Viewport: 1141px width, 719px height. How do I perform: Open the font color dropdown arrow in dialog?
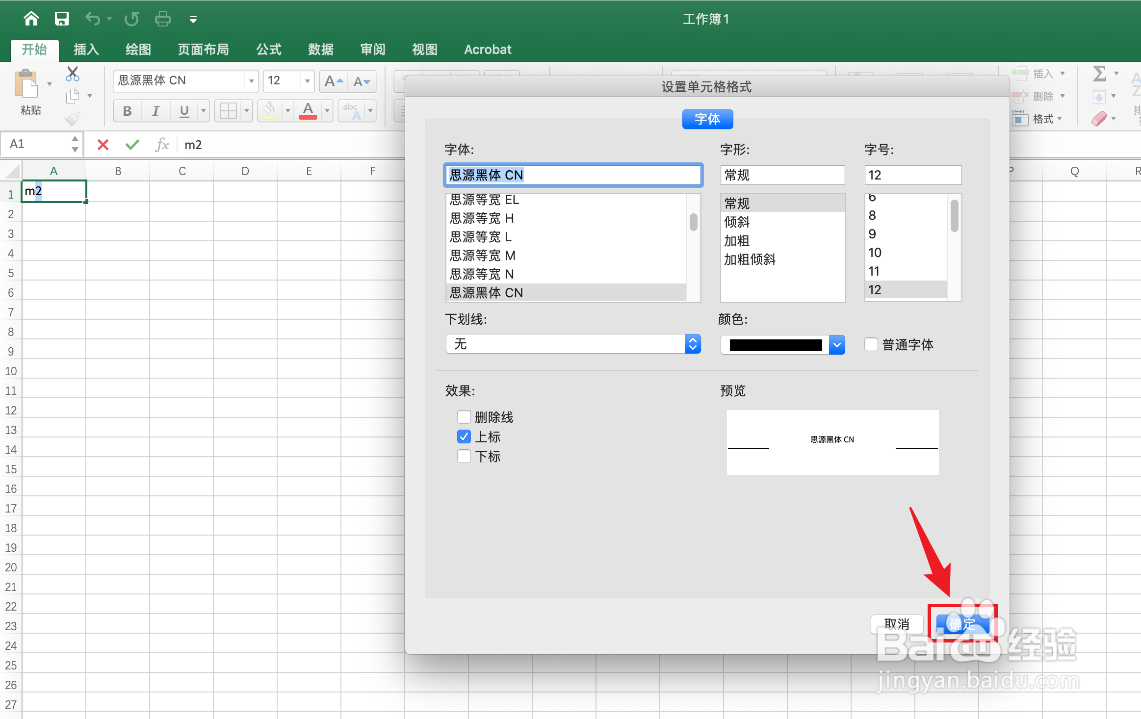837,345
